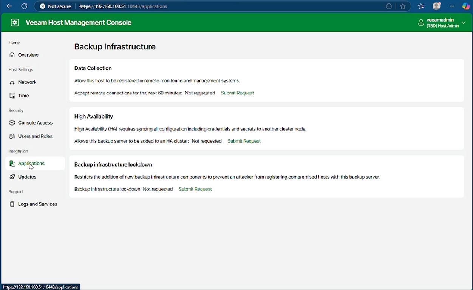
Task: Click the Veeam console logo icon
Action: [x=15, y=23]
